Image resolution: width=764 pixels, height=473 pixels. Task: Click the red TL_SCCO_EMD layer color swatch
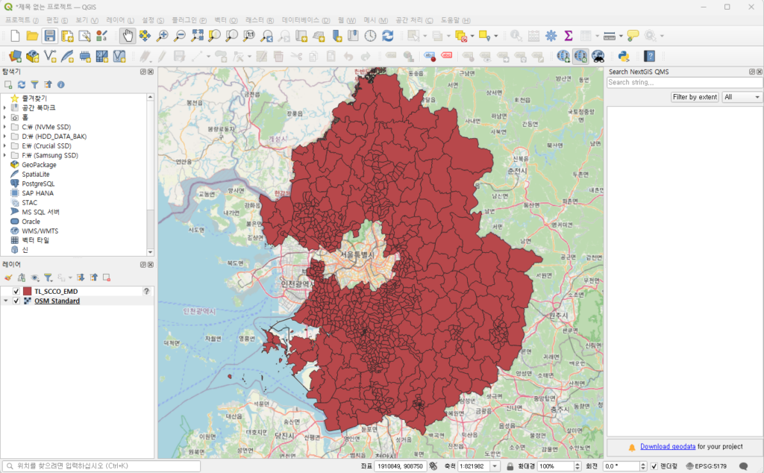tap(28, 291)
